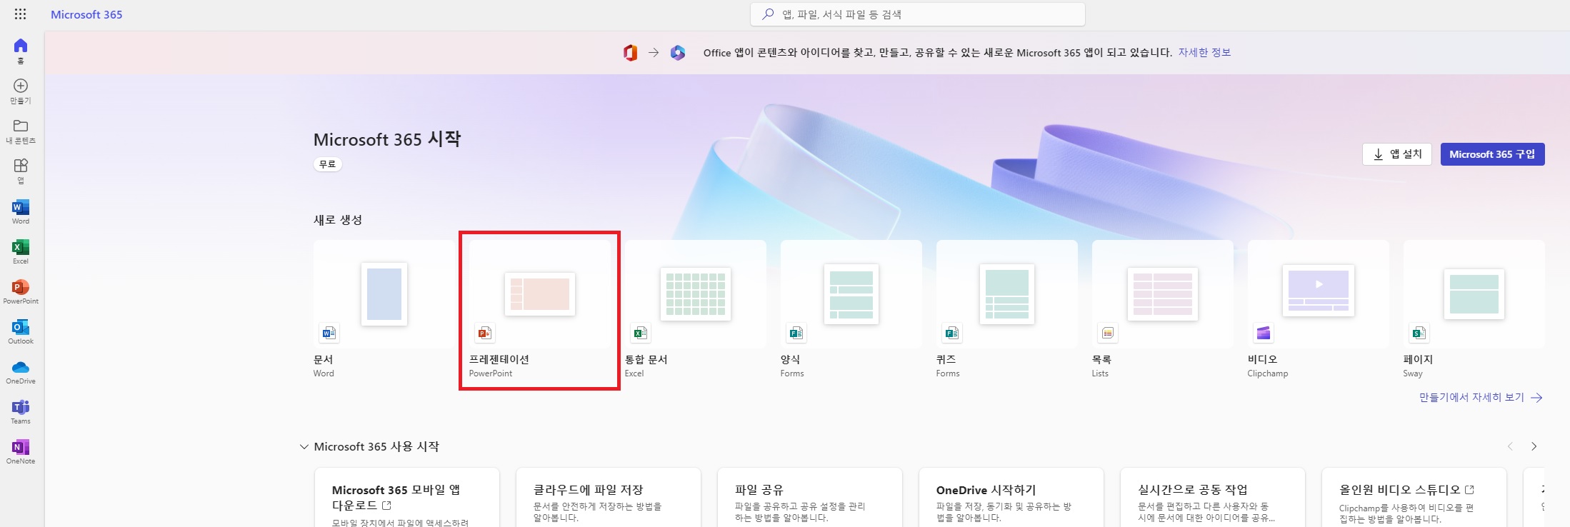Screen dimensions: 1570x527
Task: Click 'PowerPoint' text under 프레젠테이션
Action: [491, 373]
